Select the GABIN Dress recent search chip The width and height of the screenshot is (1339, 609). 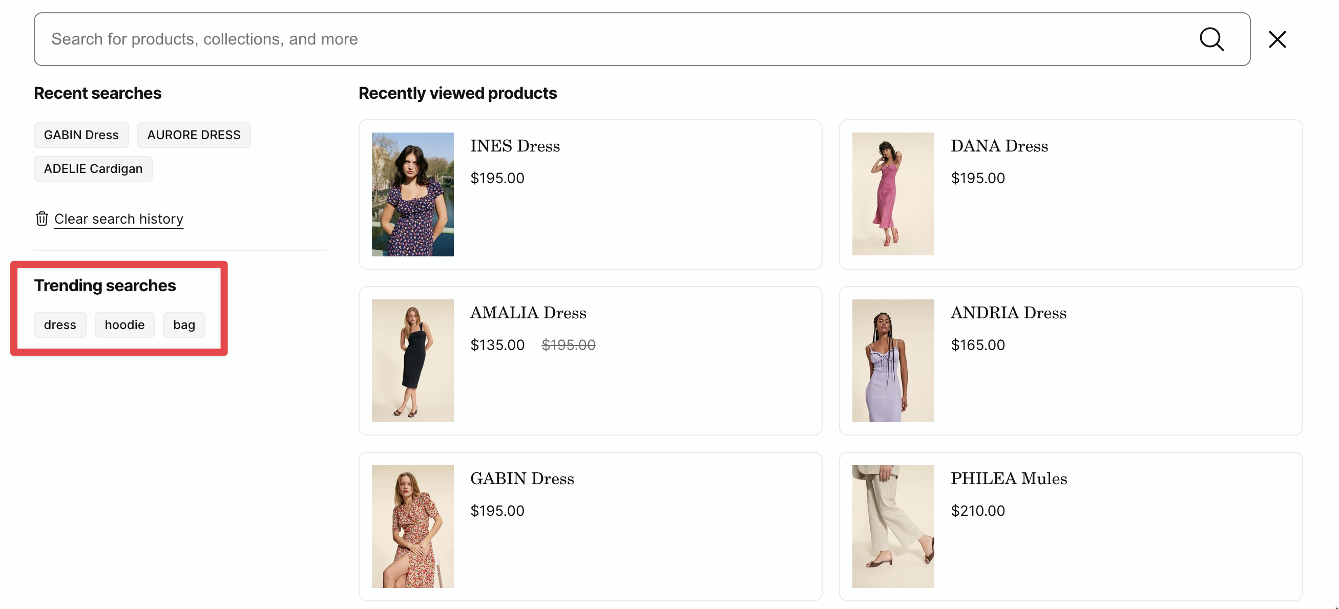pyautogui.click(x=81, y=135)
